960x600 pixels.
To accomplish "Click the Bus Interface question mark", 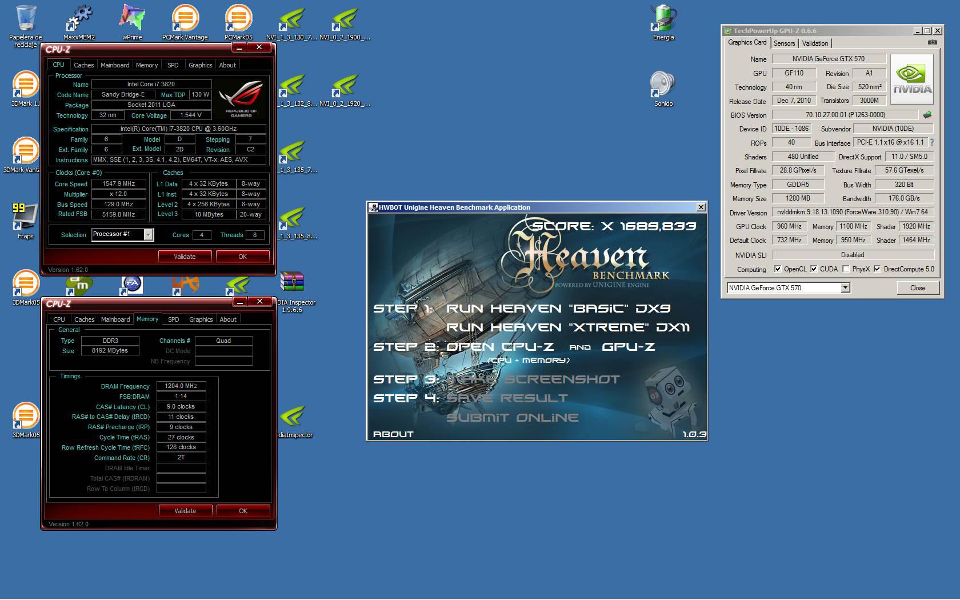I will [x=932, y=142].
